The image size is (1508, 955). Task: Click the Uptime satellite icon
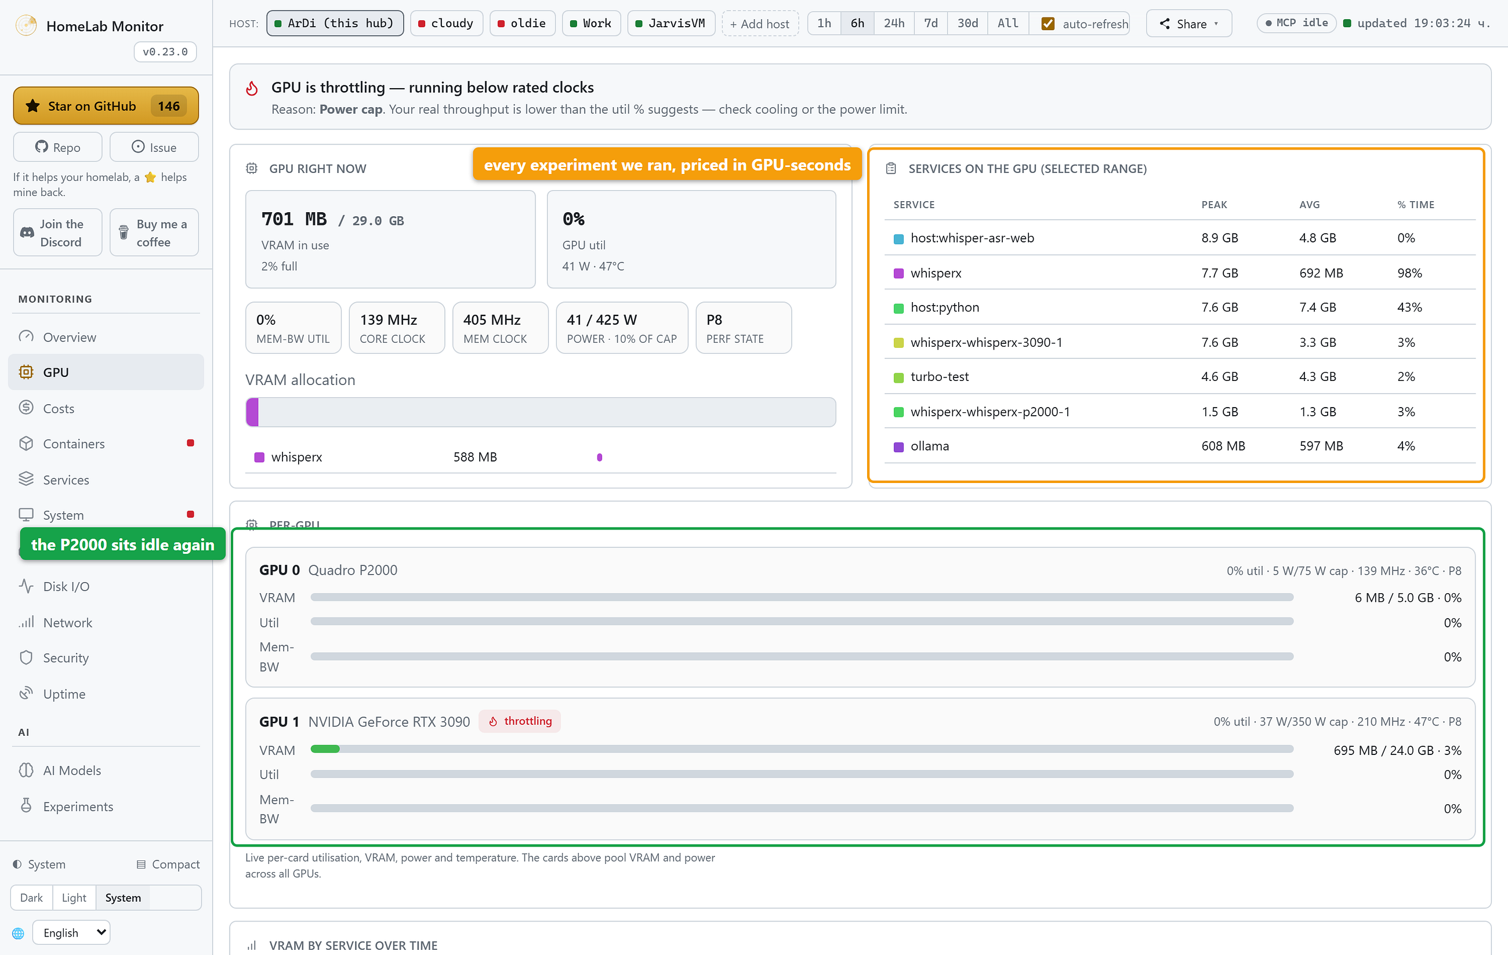click(26, 693)
